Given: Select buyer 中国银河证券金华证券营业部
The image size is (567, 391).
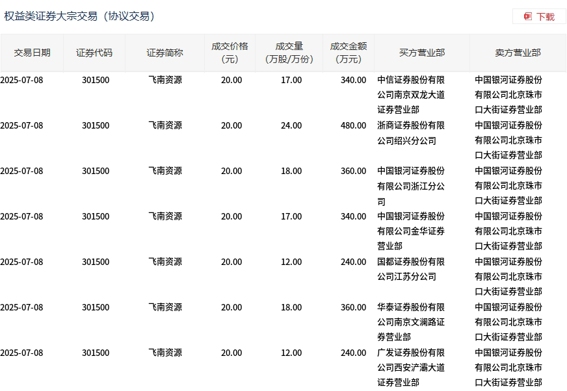Looking at the screenshot, I should pyautogui.click(x=411, y=231).
